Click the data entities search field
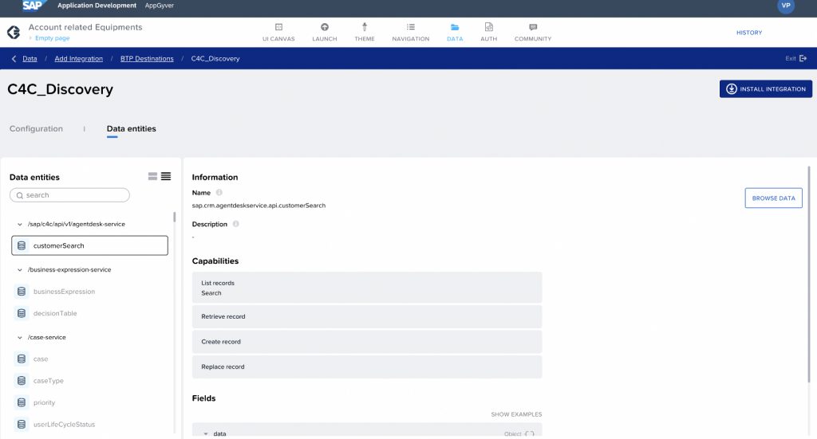This screenshot has width=817, height=439. tap(69, 195)
